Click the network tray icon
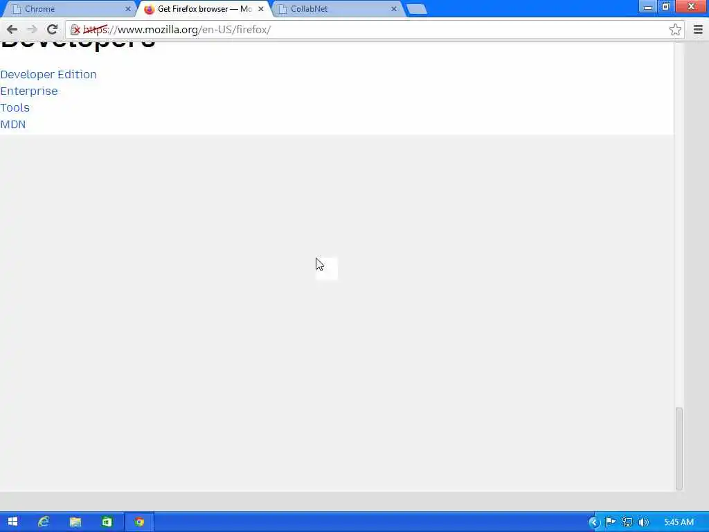Image resolution: width=709 pixels, height=532 pixels. [x=627, y=522]
